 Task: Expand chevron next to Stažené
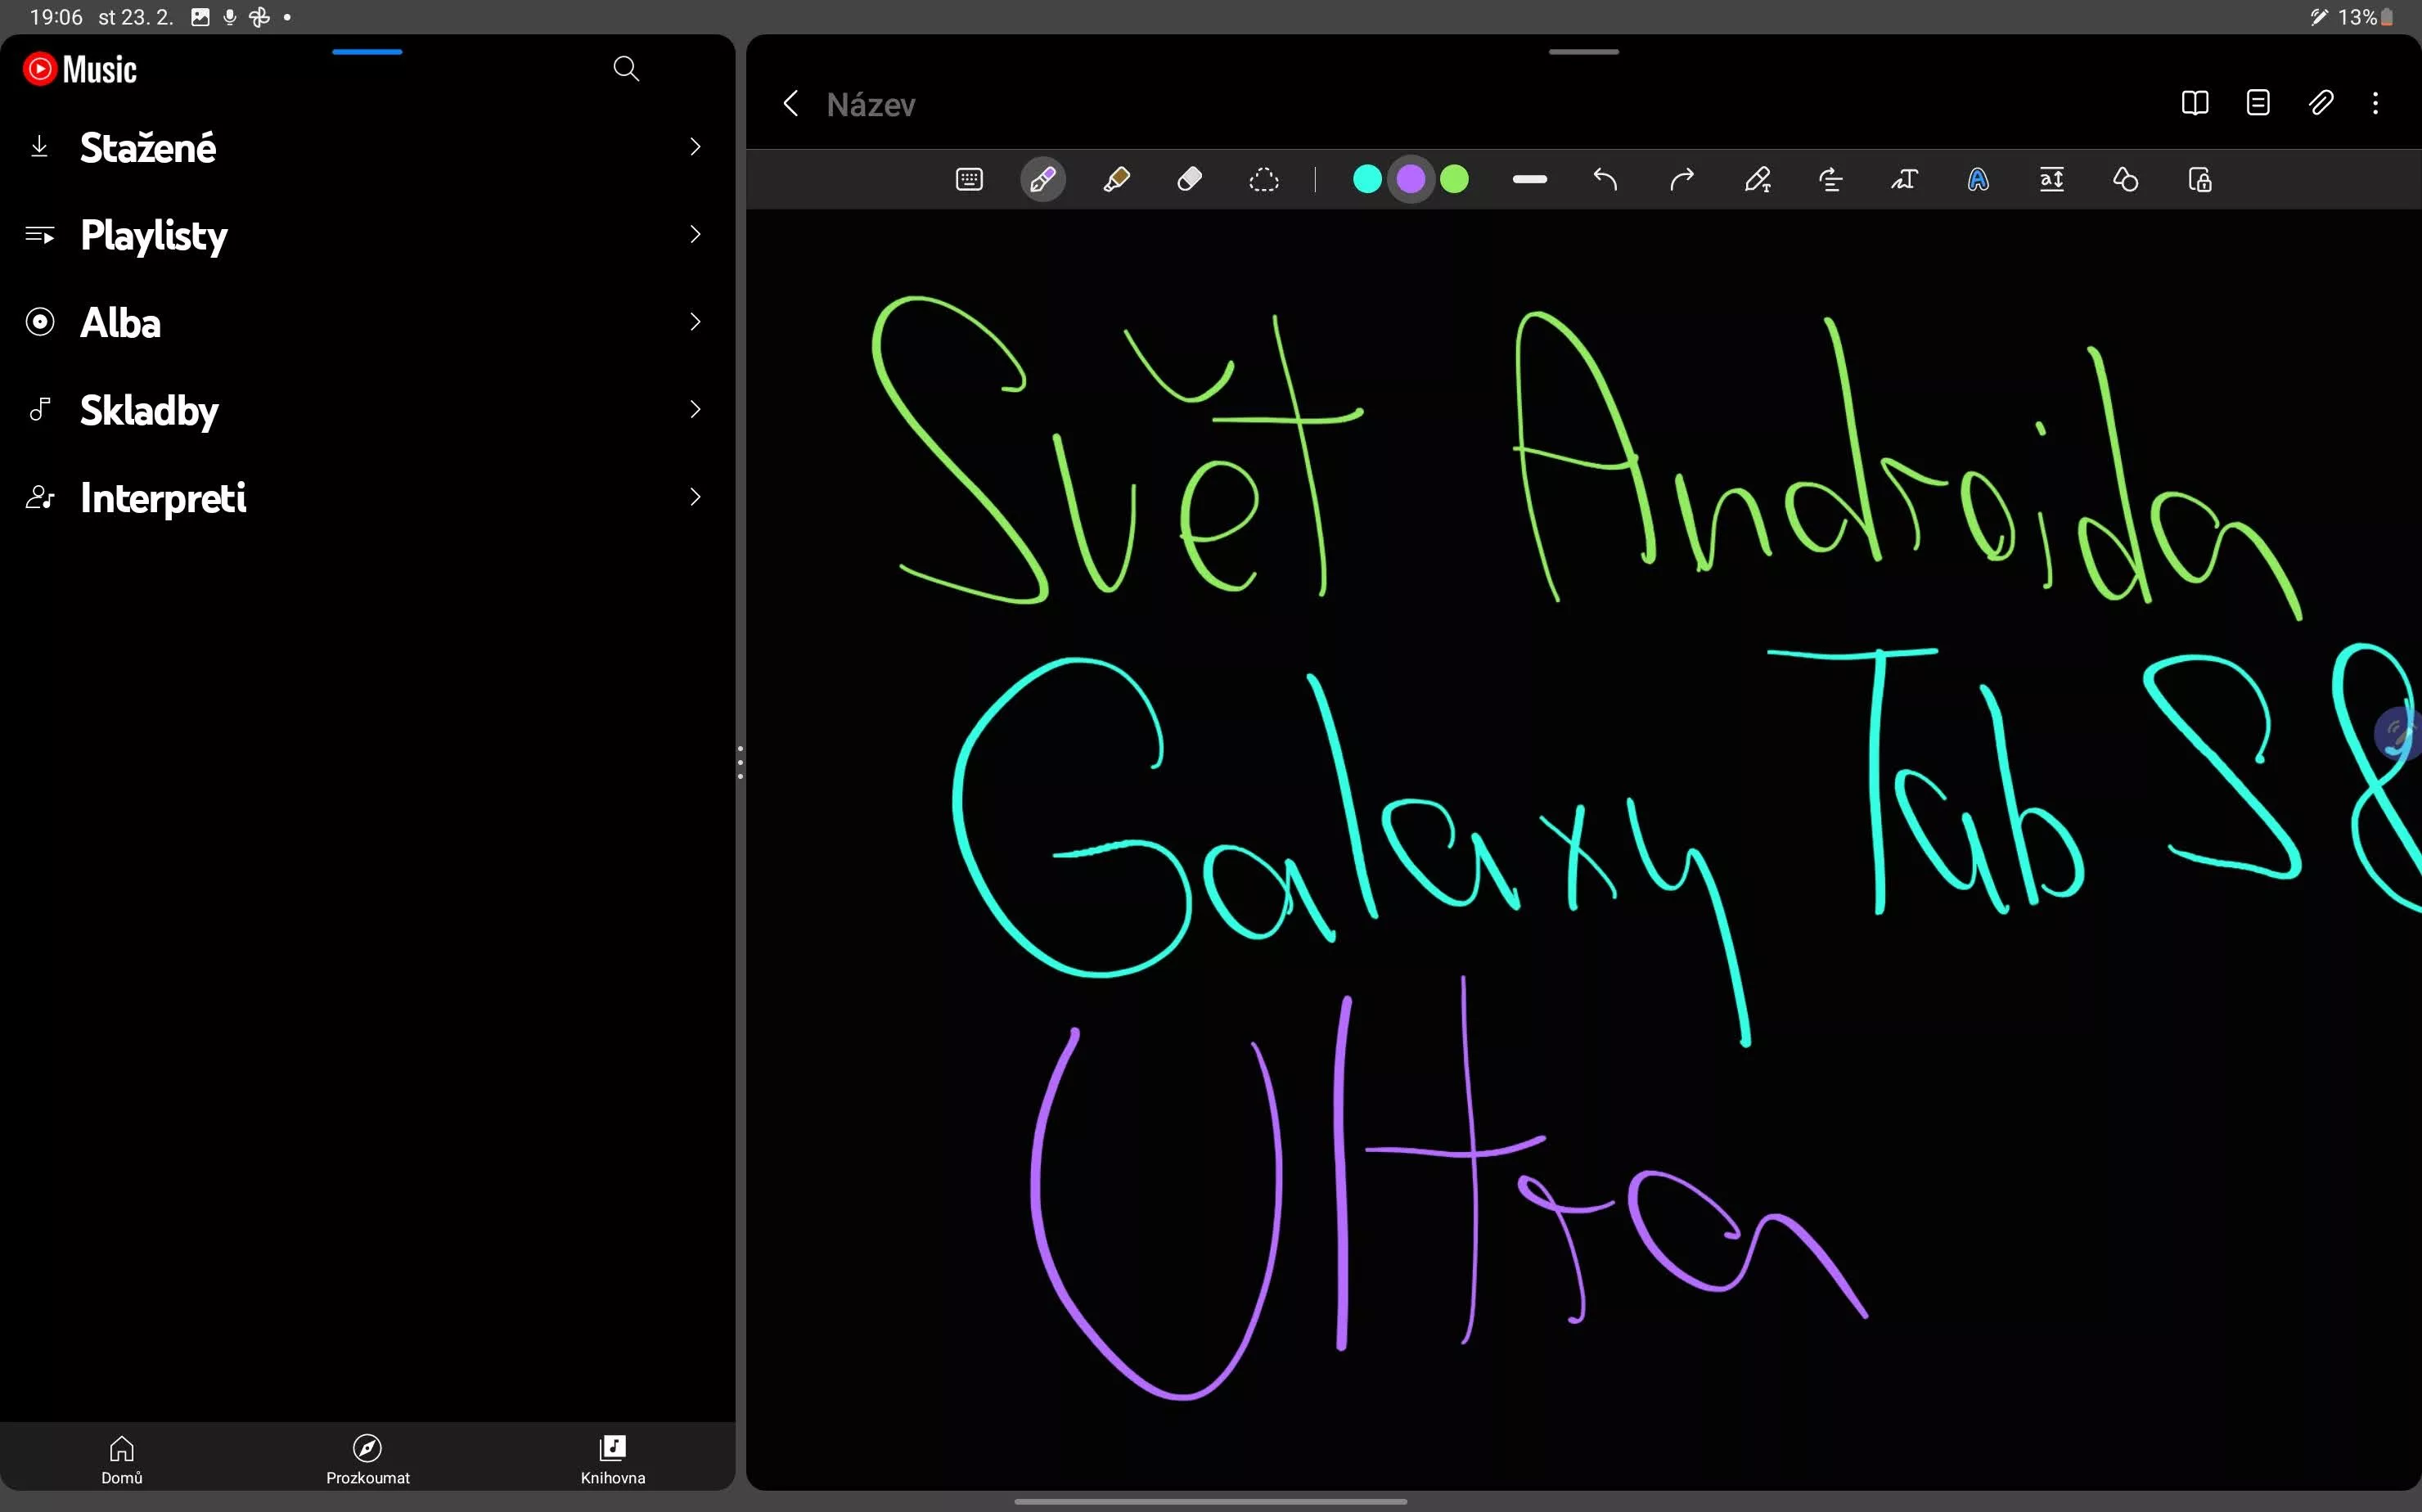695,147
